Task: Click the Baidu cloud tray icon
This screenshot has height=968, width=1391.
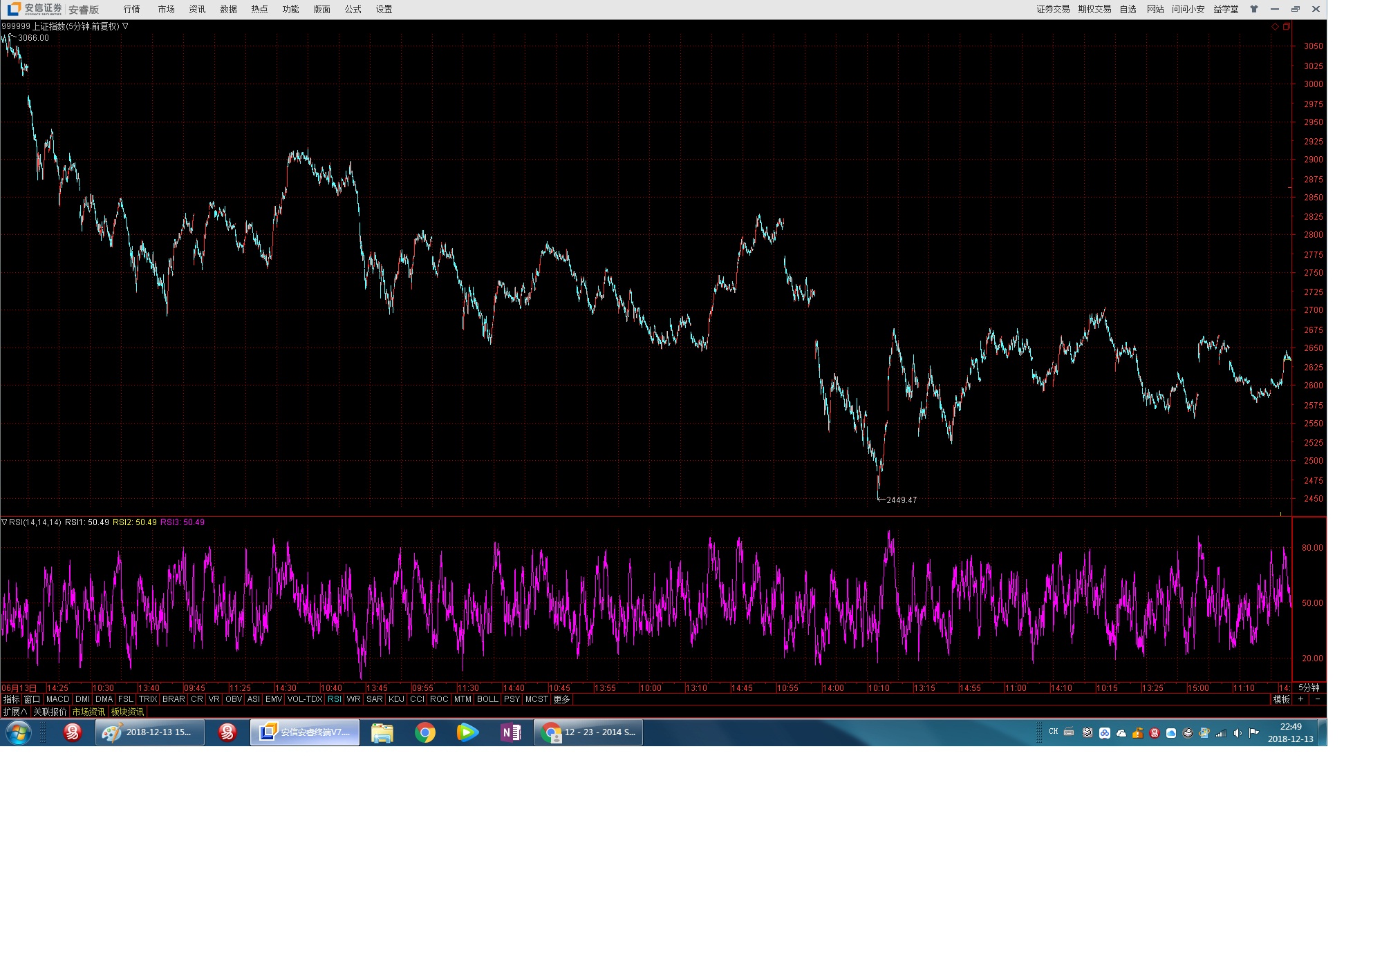Action: click(1105, 733)
